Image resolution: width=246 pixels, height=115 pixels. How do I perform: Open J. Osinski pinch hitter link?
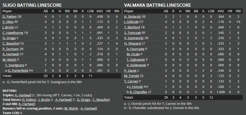[x=138, y=87]
